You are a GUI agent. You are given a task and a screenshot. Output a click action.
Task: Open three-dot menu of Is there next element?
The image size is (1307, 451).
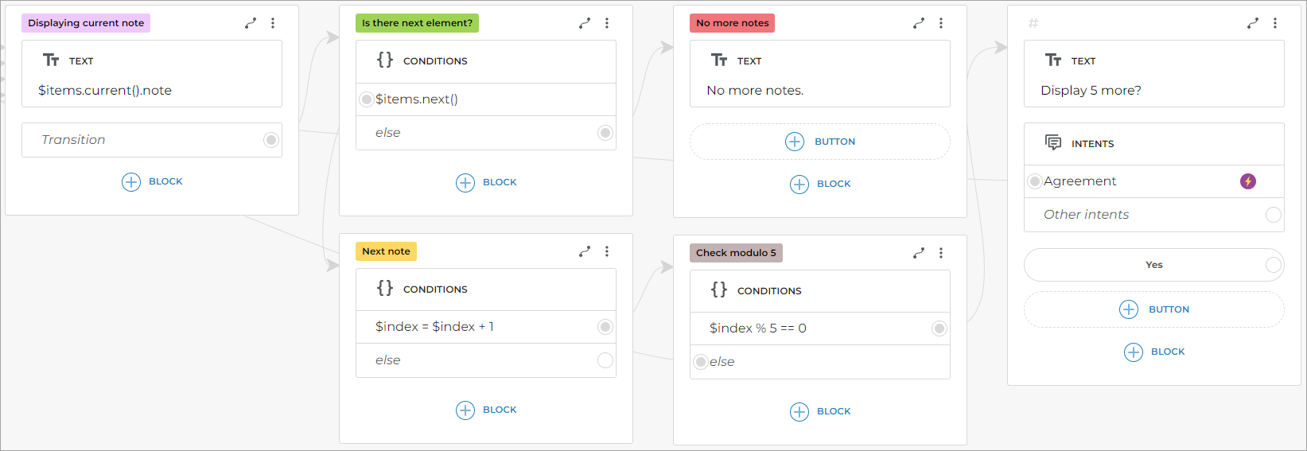[607, 23]
